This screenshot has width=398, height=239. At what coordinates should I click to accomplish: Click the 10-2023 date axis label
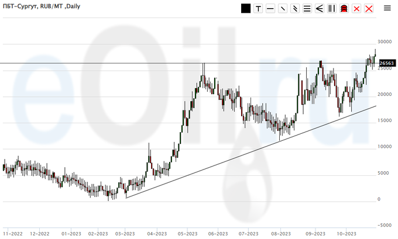pos(346,233)
